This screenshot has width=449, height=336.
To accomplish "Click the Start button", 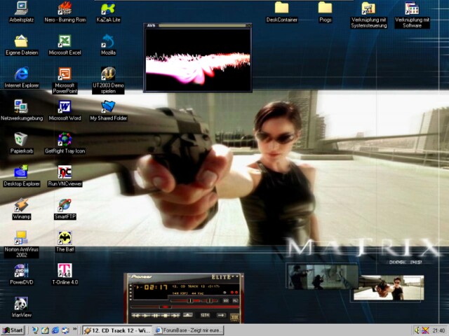I will pyautogui.click(x=13, y=330).
